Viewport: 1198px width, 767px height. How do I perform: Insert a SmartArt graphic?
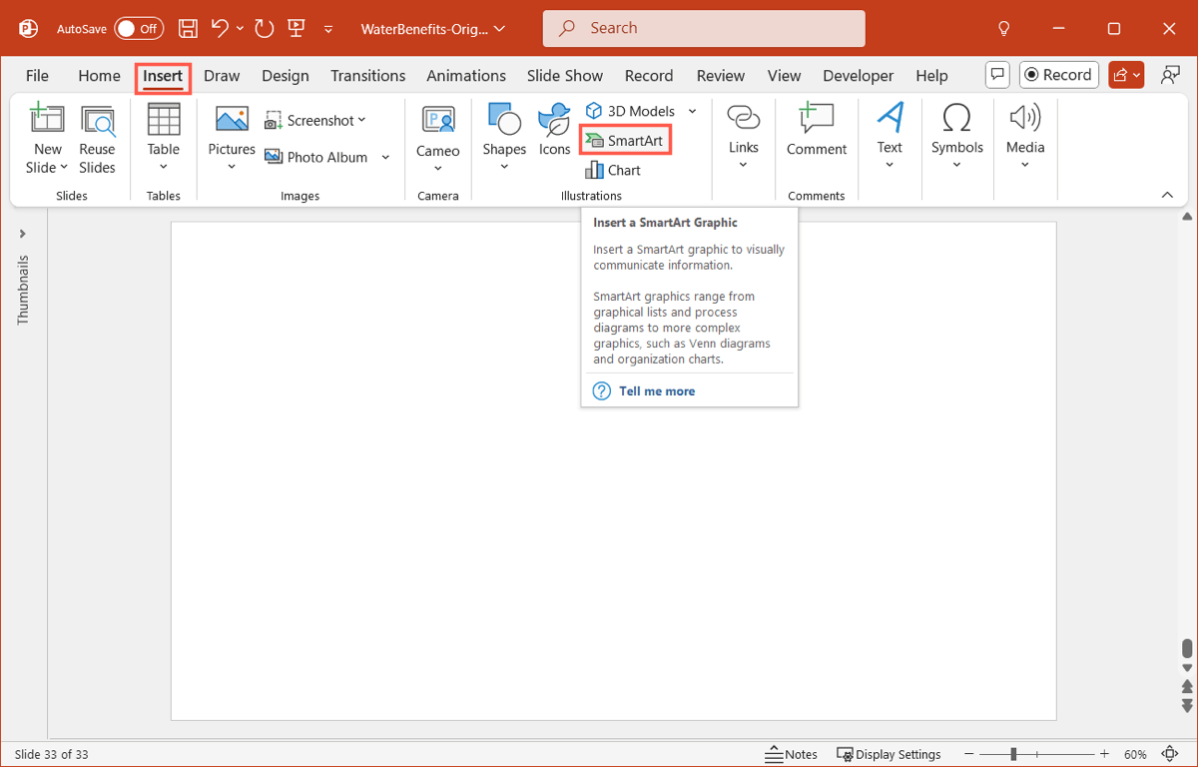click(625, 141)
